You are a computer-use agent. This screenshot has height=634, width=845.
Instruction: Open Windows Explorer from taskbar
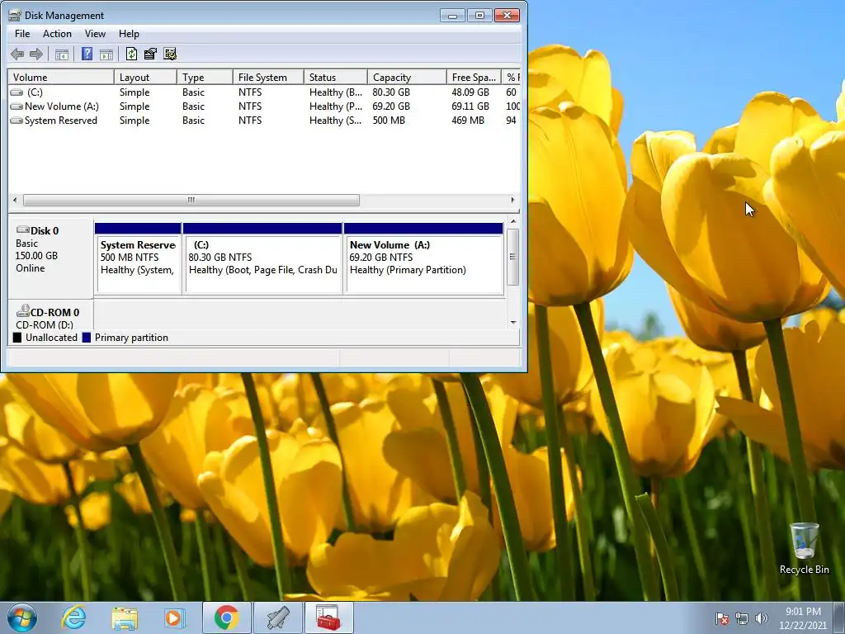coord(125,618)
